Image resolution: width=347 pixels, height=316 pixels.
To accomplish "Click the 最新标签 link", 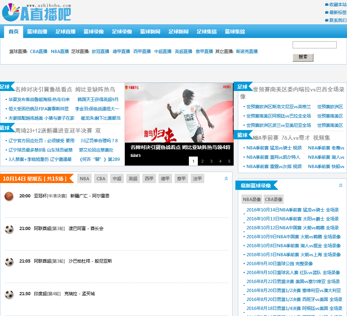I will (x=338, y=13).
